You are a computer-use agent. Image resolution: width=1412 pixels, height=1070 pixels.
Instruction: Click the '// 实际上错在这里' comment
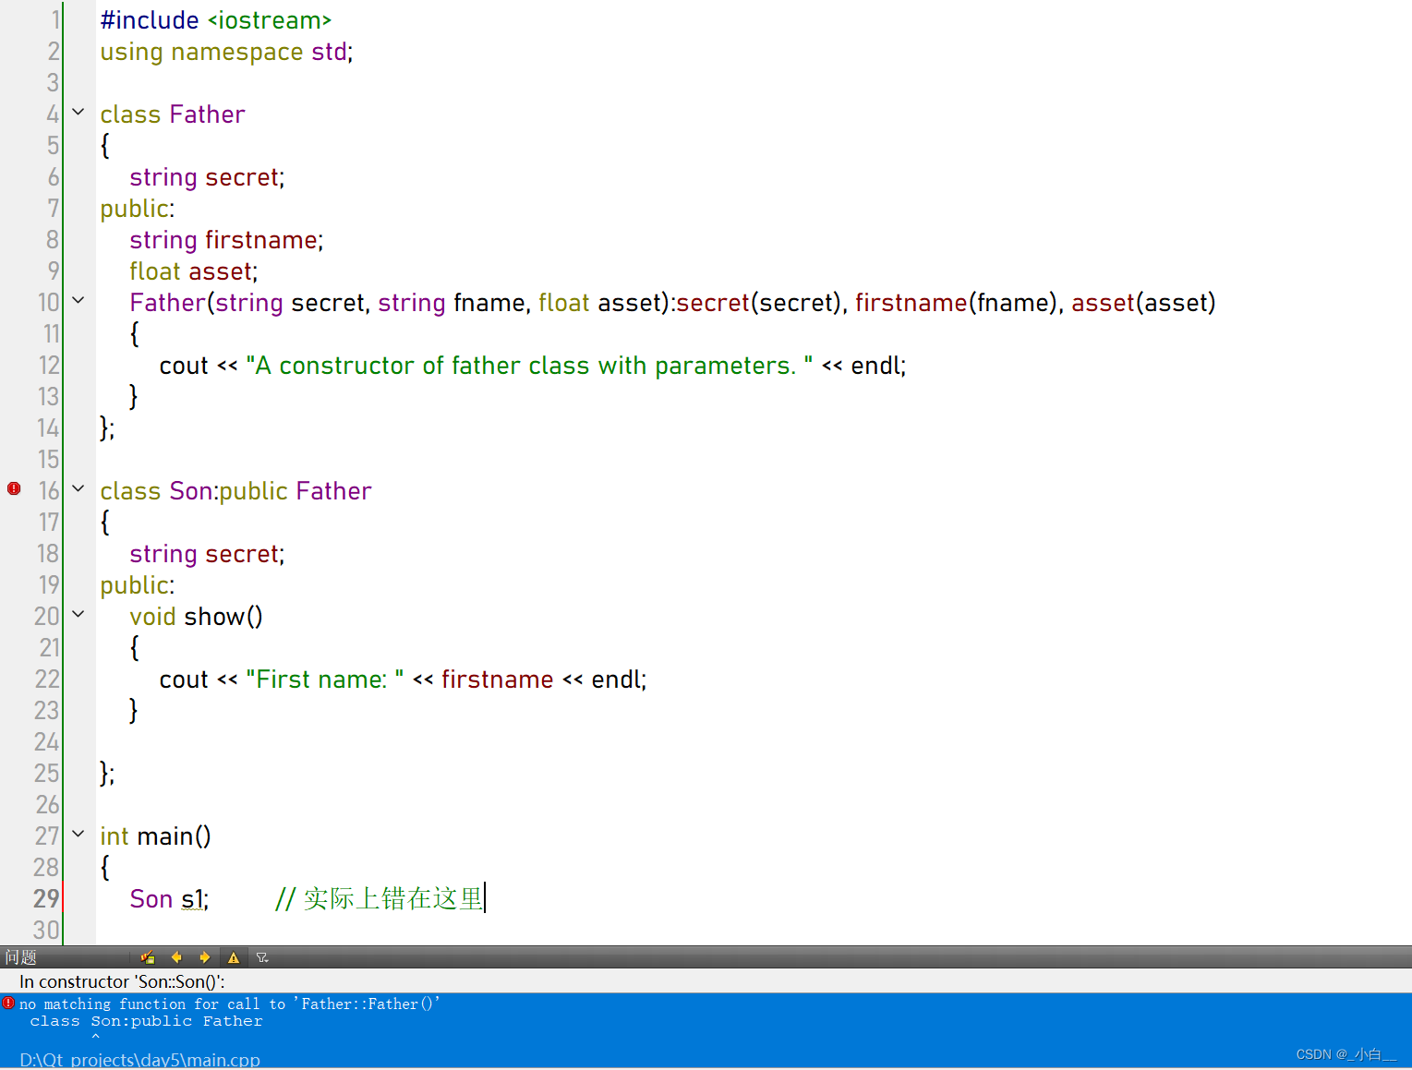pyautogui.click(x=380, y=898)
